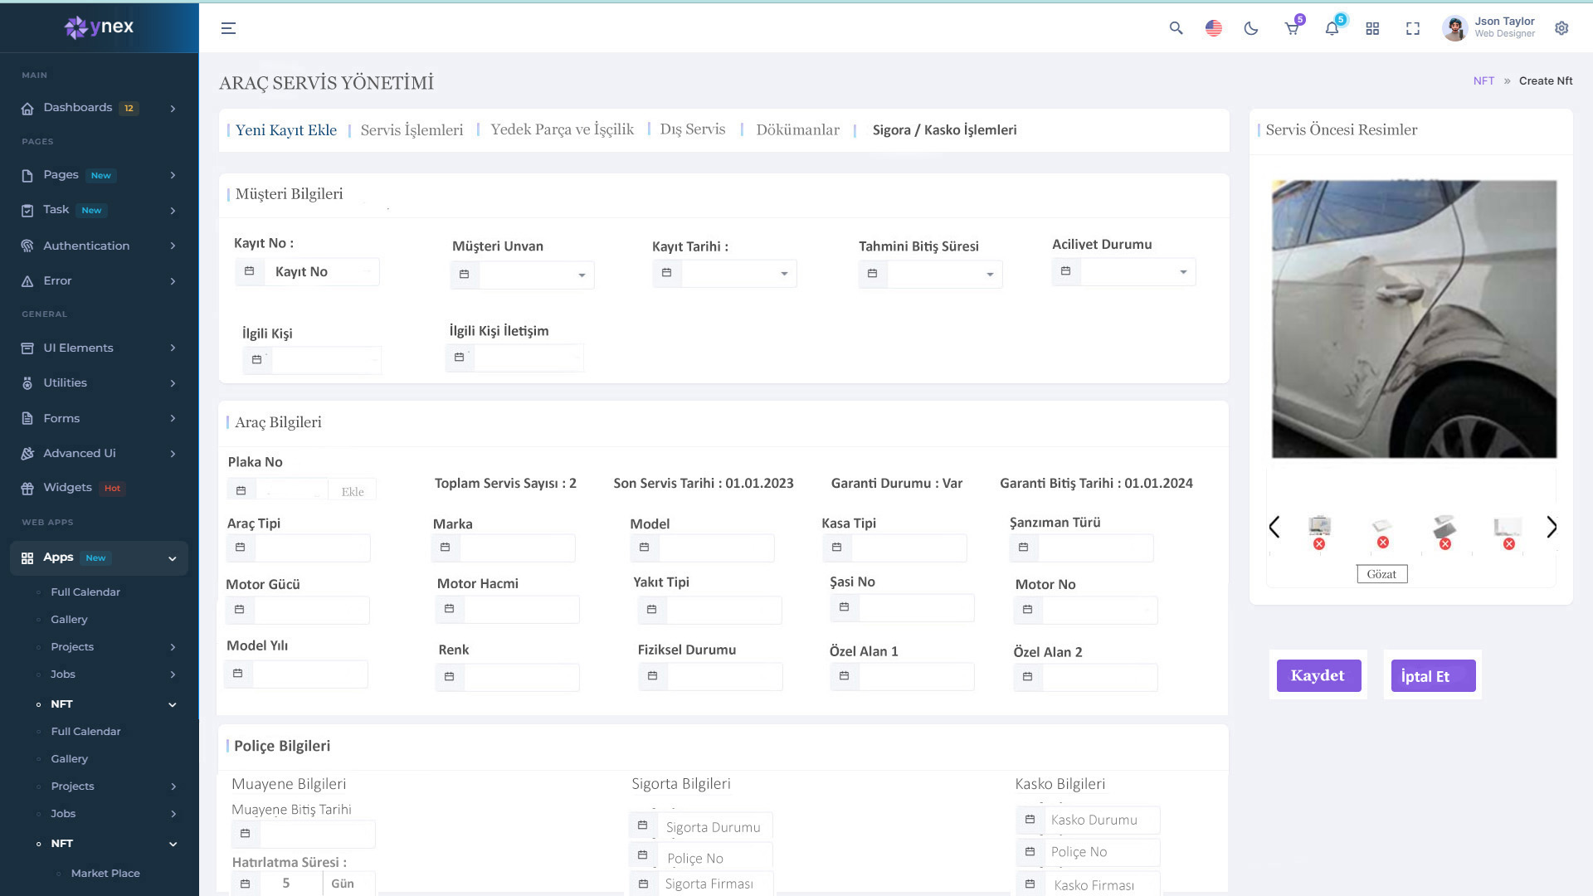Open Widgets gift icon in sidebar
Screen dimensions: 1593x896
27,488
